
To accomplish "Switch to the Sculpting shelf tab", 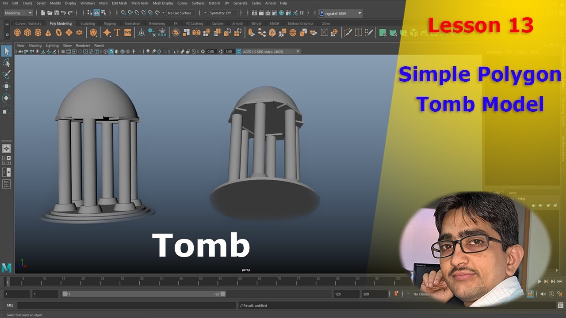I will coord(88,23).
